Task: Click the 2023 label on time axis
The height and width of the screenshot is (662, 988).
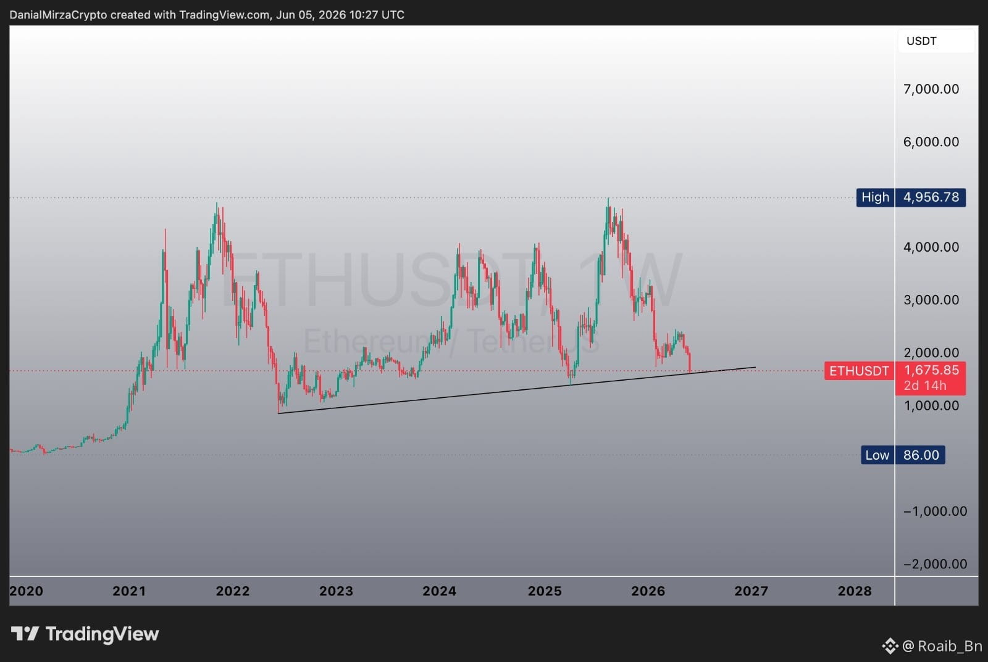Action: (336, 591)
